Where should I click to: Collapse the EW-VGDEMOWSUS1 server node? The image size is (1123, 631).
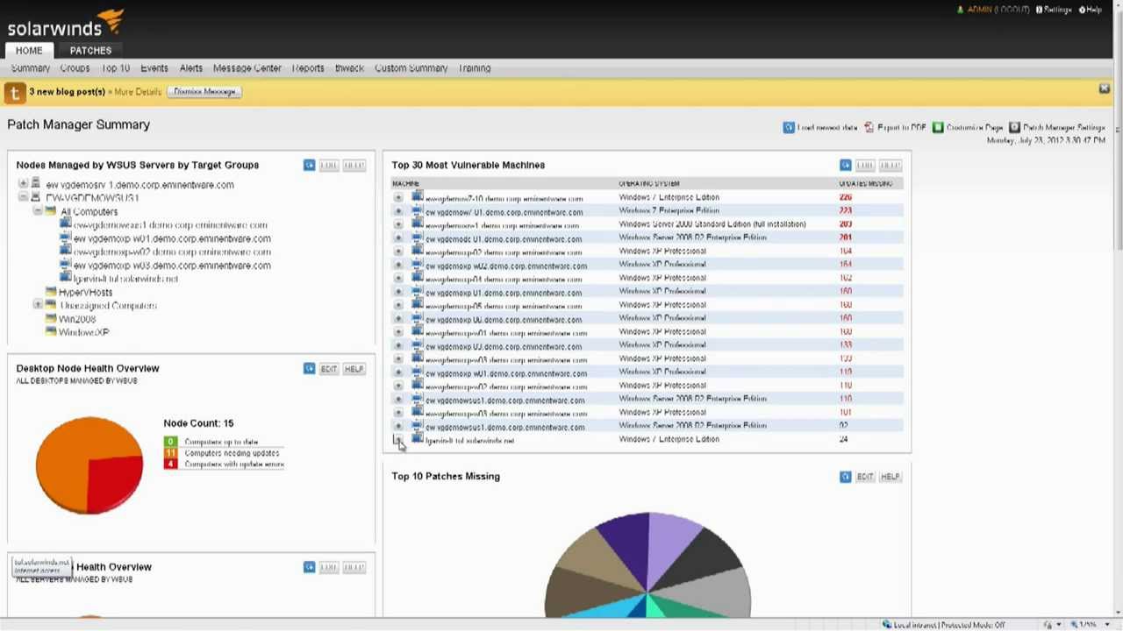pyautogui.click(x=23, y=198)
